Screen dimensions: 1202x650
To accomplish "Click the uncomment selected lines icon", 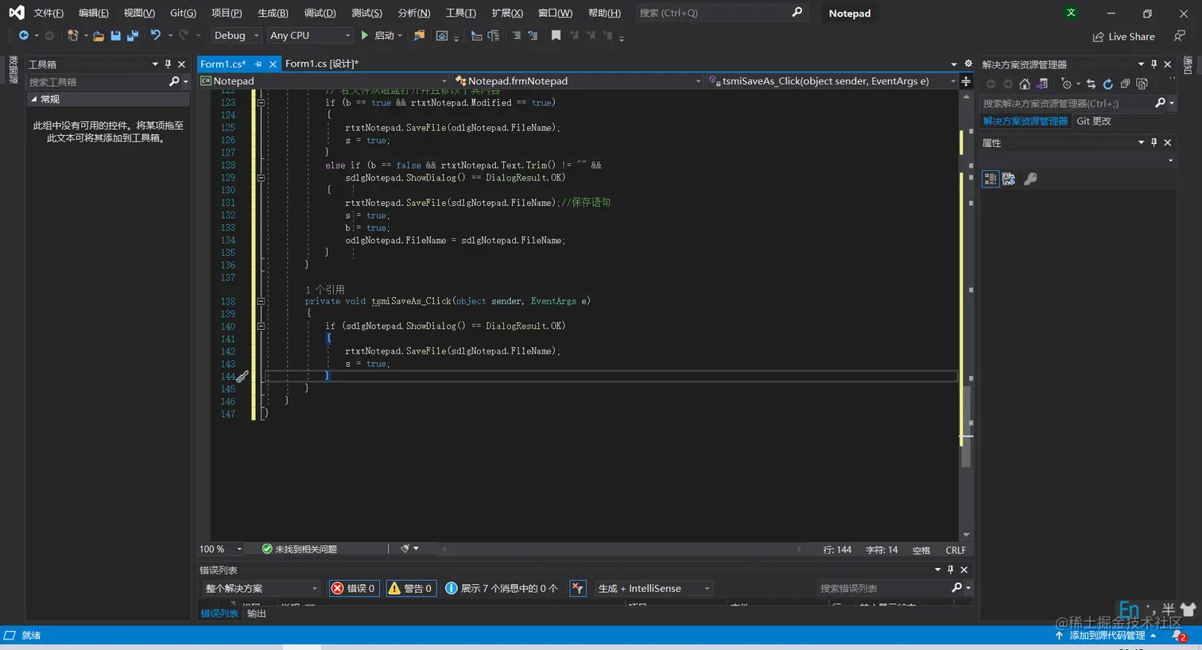I will (x=533, y=36).
